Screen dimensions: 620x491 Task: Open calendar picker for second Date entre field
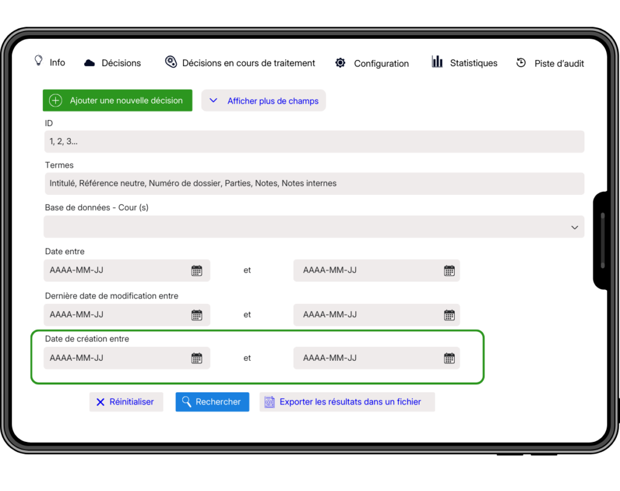449,271
